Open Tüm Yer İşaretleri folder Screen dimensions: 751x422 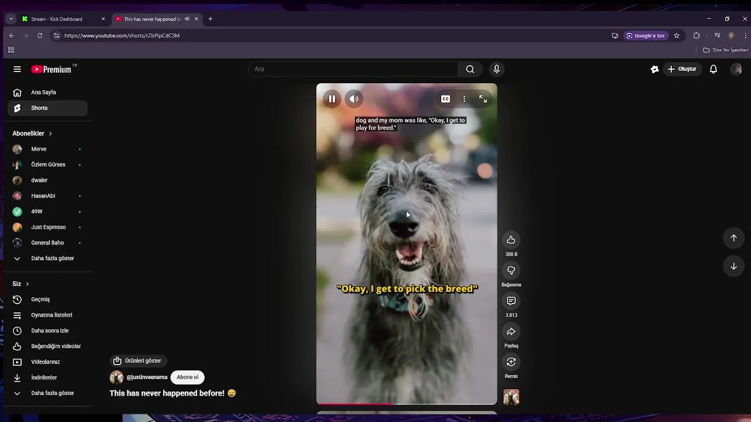point(726,50)
